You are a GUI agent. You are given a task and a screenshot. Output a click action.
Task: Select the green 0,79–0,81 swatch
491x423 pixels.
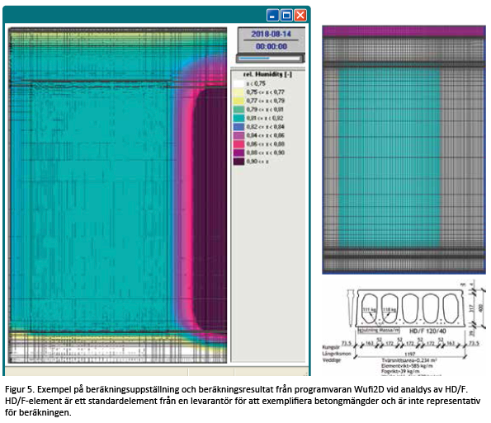[x=238, y=110]
